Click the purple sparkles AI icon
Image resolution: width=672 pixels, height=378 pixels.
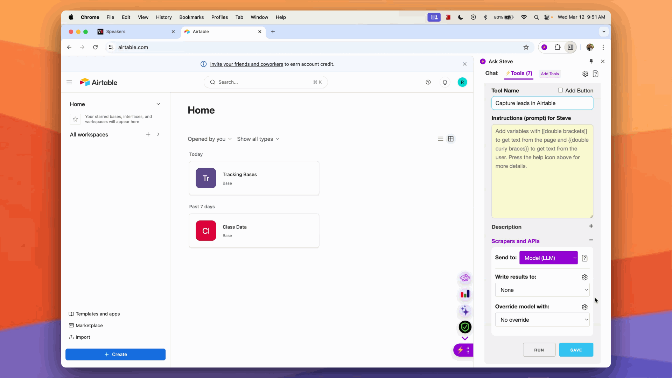tap(465, 311)
